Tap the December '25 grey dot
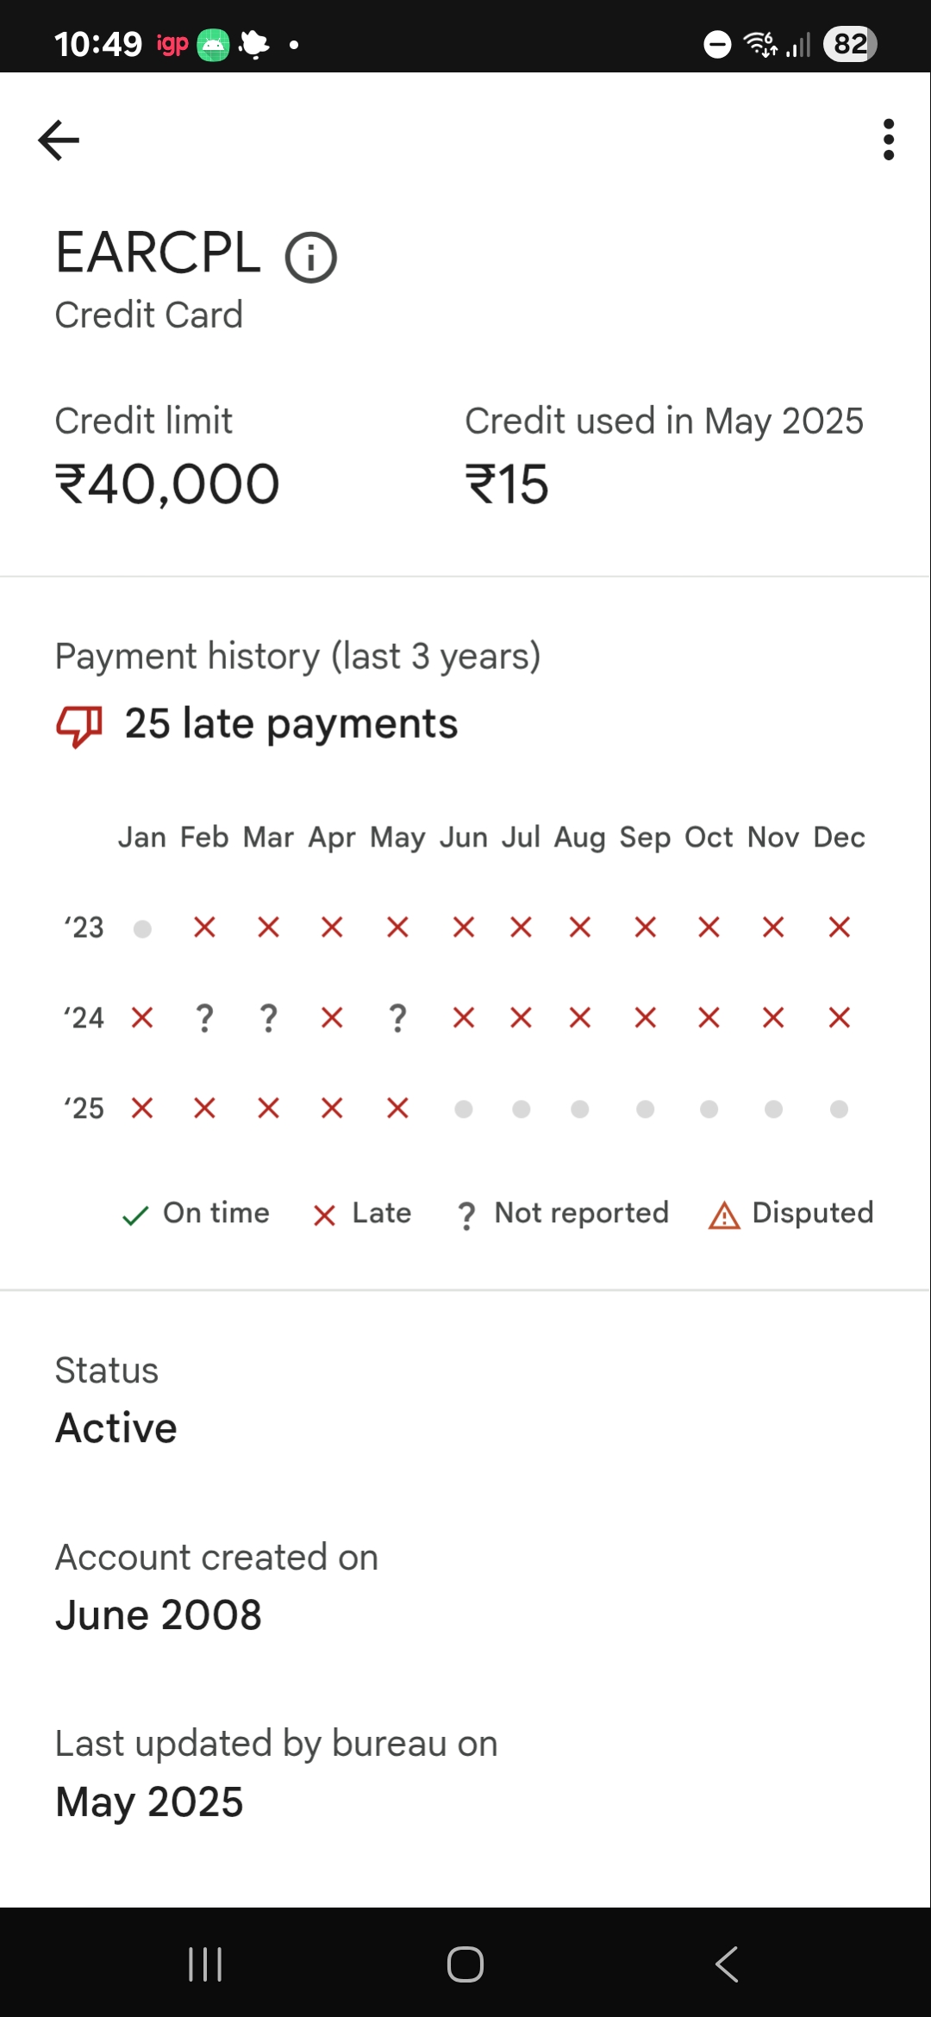931x2017 pixels. pos(839,1108)
